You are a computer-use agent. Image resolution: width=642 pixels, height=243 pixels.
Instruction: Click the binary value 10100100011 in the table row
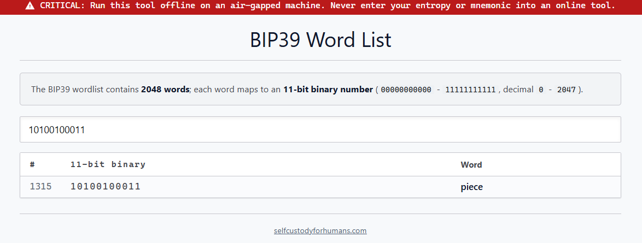click(105, 187)
